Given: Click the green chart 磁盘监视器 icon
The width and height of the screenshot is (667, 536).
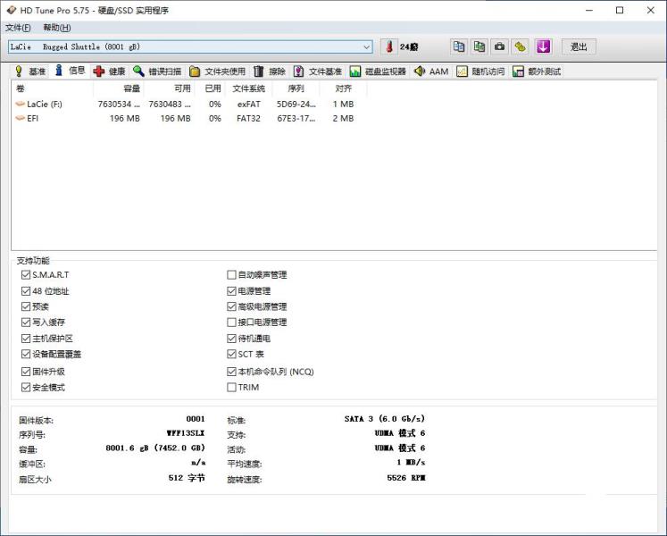Looking at the screenshot, I should (x=354, y=71).
